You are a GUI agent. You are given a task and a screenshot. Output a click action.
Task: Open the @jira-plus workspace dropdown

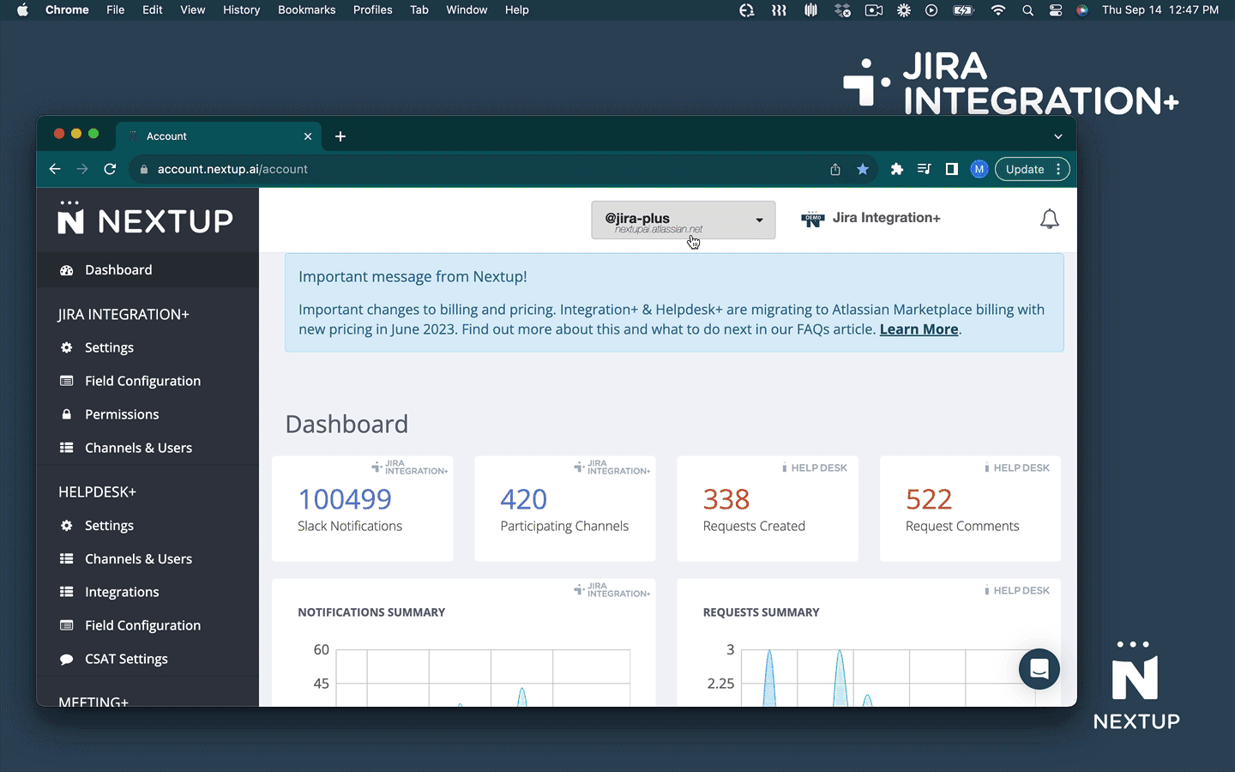pyautogui.click(x=684, y=220)
